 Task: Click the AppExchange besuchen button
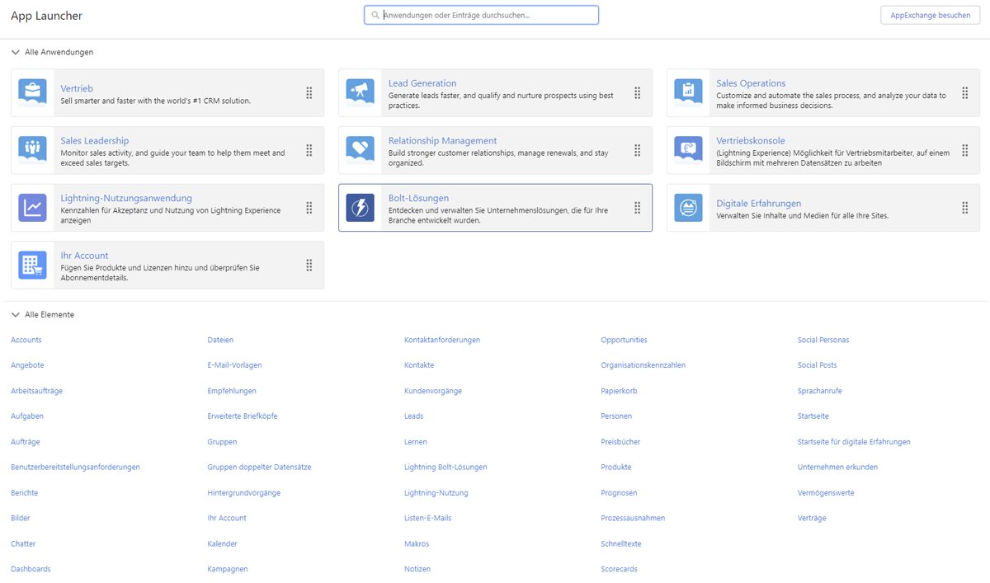930,16
